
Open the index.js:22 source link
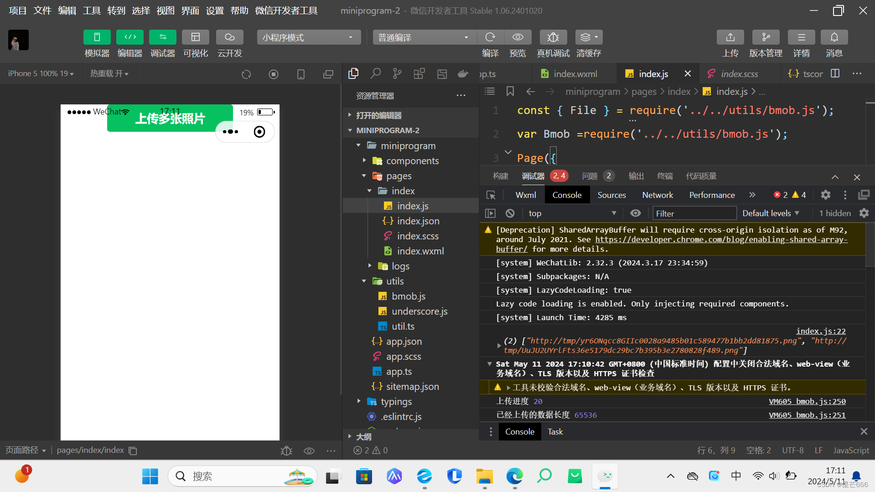(x=821, y=331)
